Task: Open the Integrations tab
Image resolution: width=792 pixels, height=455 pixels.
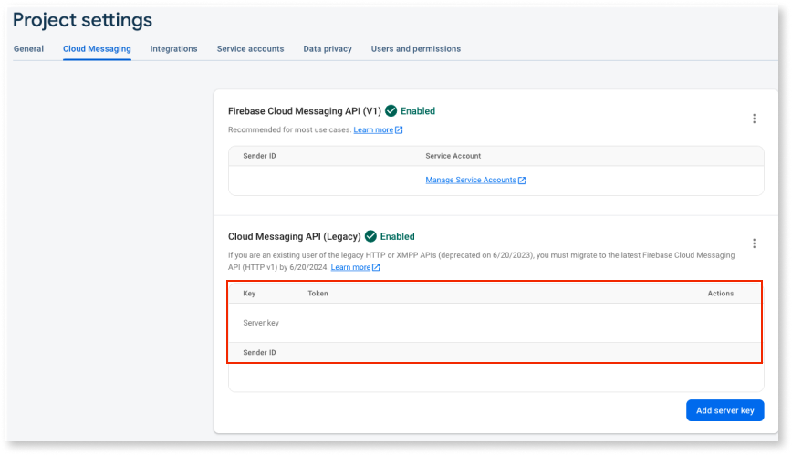Action: click(173, 49)
